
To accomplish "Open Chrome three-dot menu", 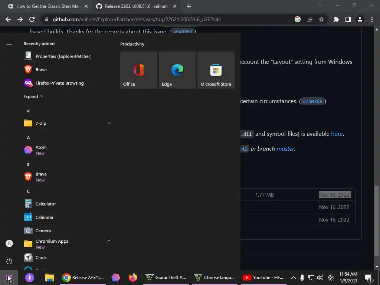I will 372,19.
